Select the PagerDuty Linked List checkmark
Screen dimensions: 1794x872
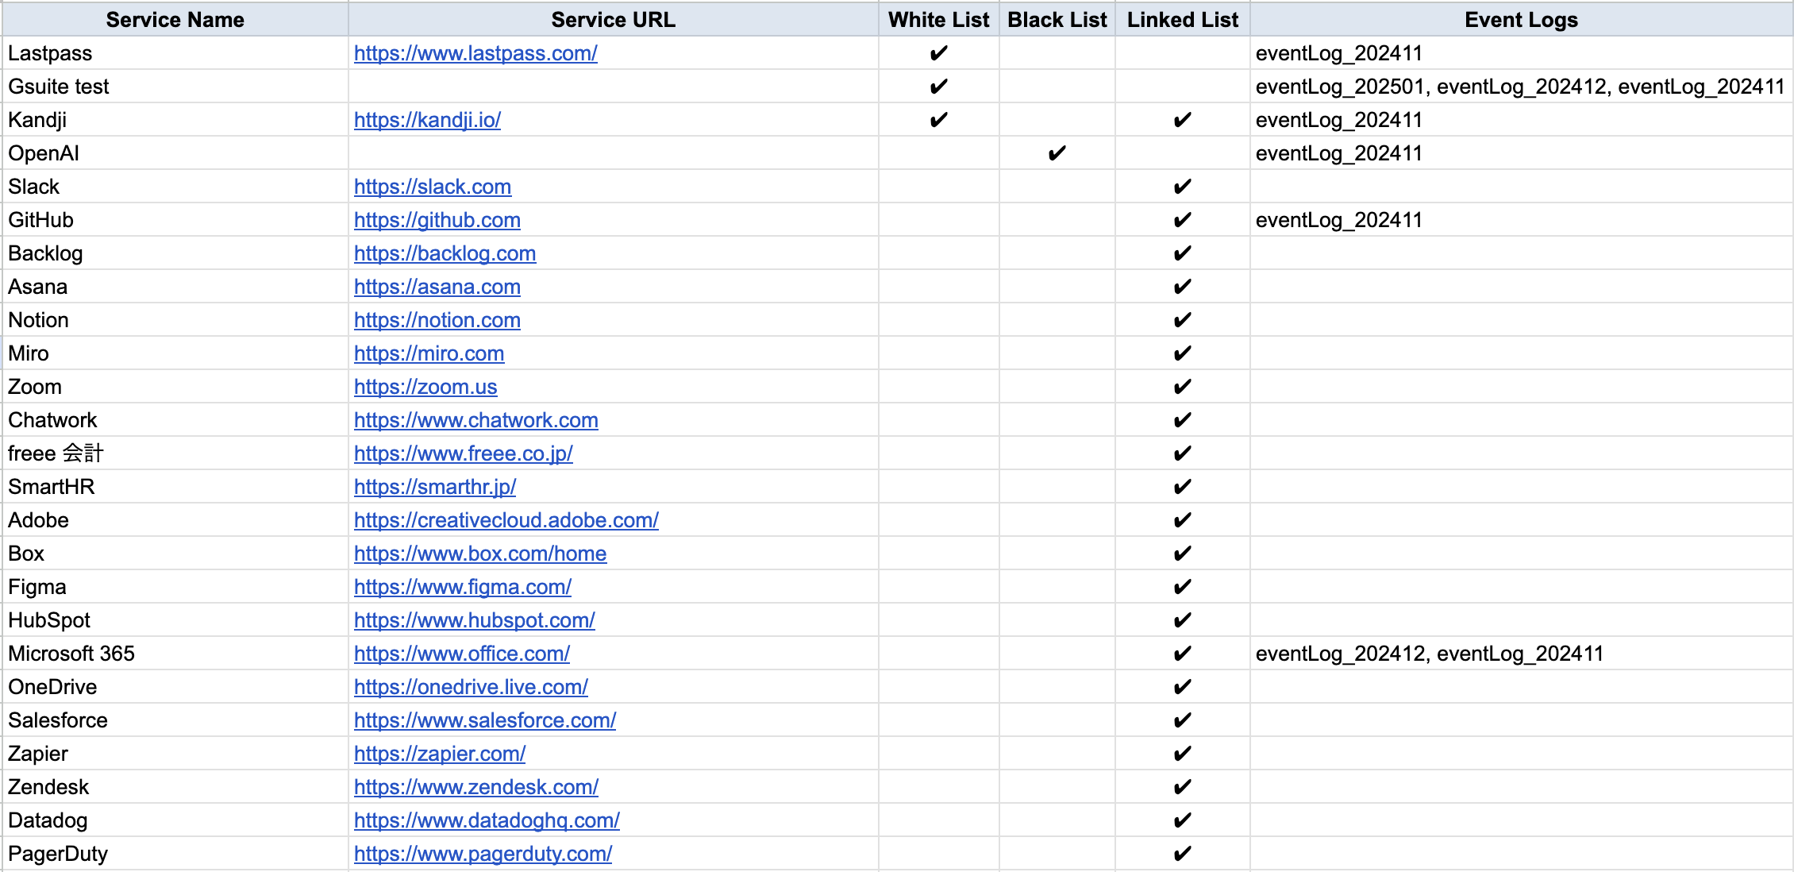pos(1182,854)
